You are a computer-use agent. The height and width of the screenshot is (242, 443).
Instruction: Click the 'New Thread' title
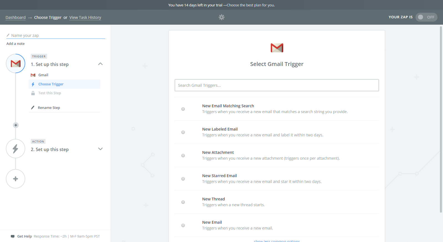point(214,199)
